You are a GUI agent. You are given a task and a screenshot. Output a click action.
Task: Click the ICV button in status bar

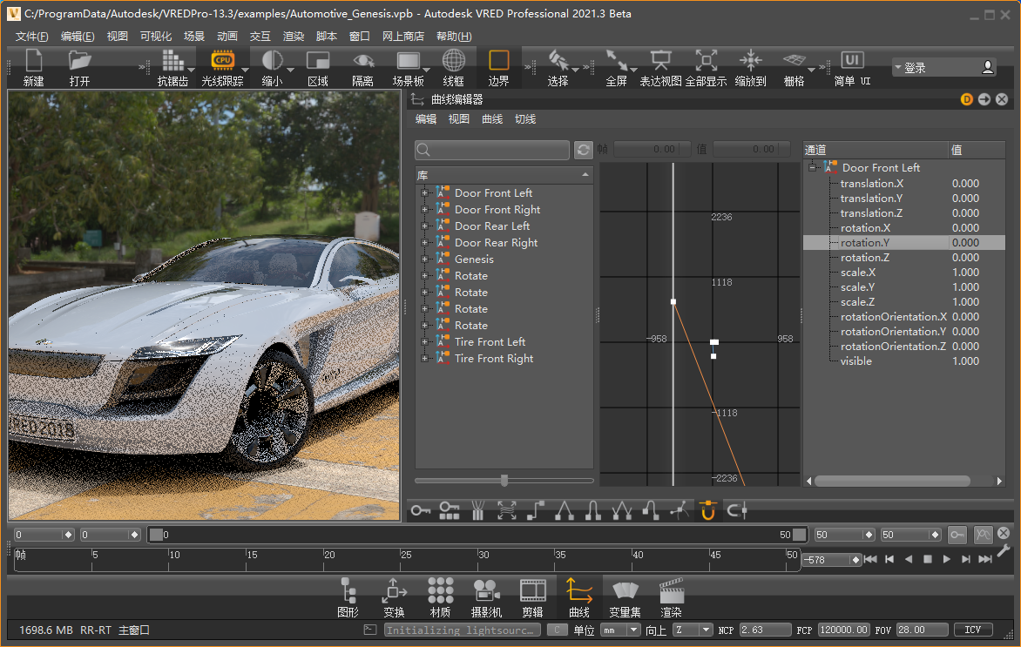[x=973, y=630]
